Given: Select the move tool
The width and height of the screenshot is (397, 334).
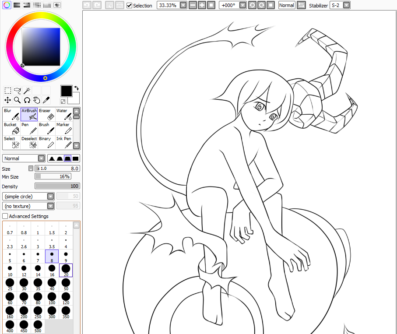Looking at the screenshot, I should [7, 100].
